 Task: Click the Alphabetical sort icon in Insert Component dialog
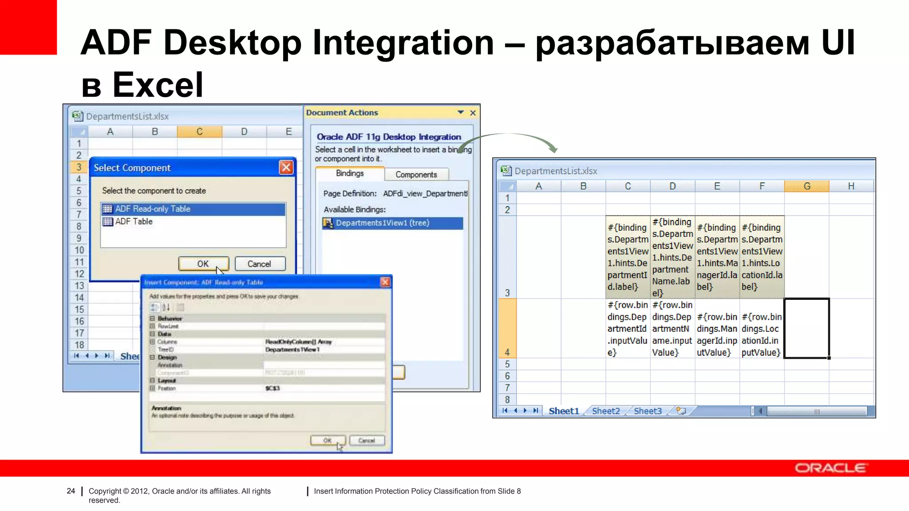click(166, 307)
